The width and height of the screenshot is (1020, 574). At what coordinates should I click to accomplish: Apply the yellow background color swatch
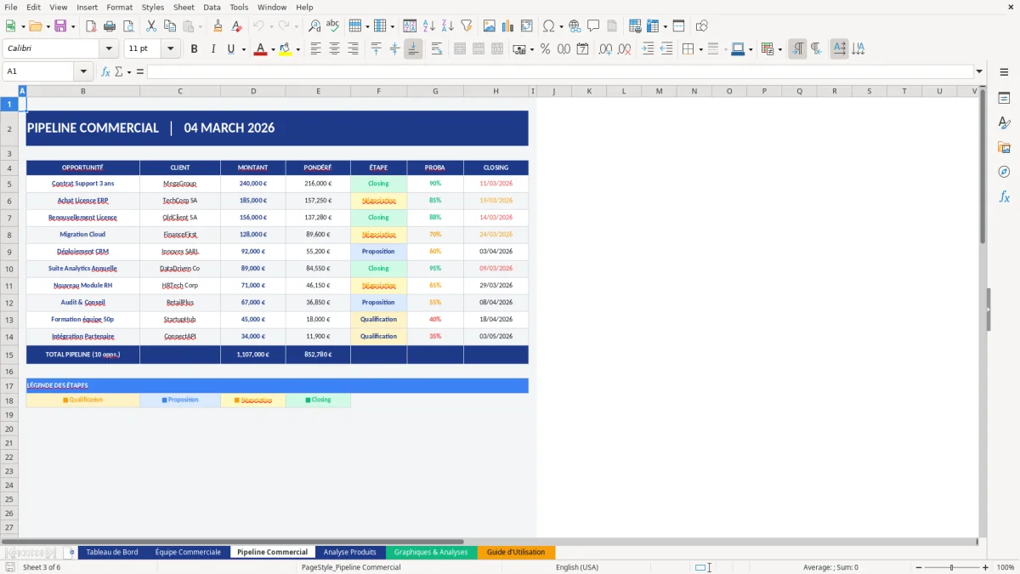[286, 49]
